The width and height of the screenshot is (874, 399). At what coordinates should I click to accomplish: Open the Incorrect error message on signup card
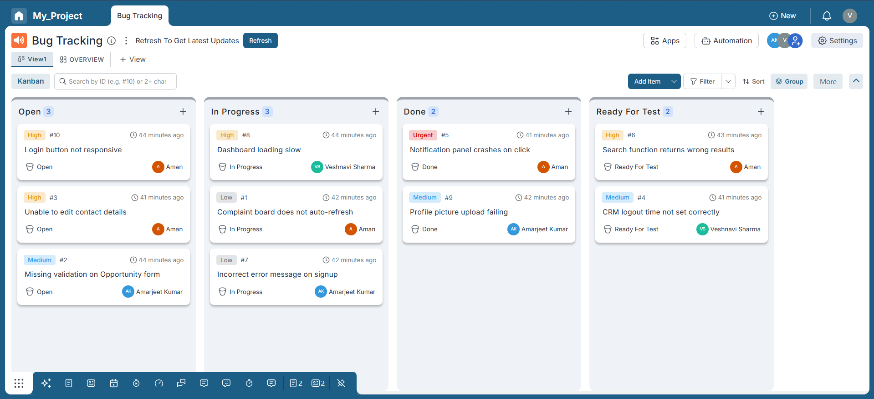tap(296, 277)
